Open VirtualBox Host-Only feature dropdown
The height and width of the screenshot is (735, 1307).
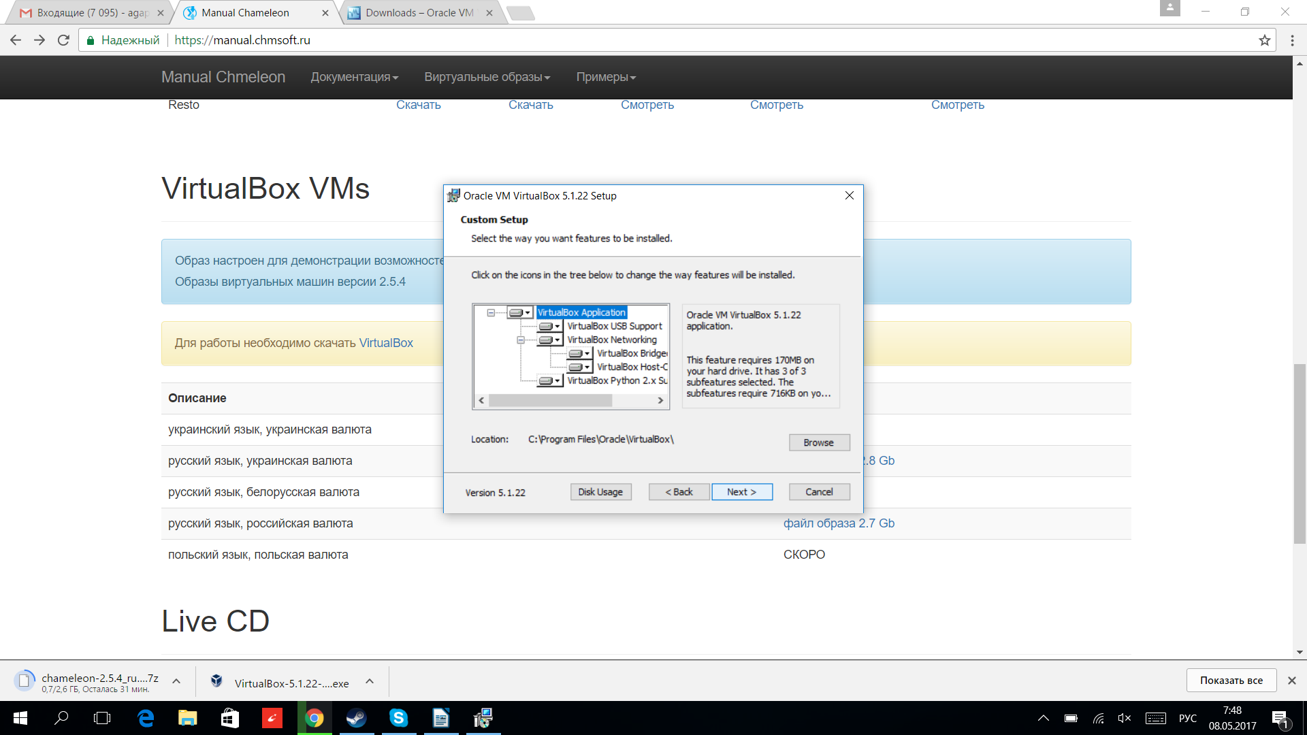pos(580,367)
